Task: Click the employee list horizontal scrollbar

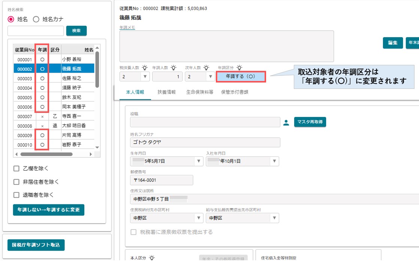Action: 46,154
